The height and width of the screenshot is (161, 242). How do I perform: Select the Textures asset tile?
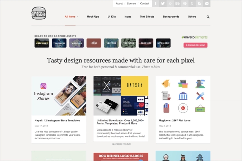tap(129, 43)
